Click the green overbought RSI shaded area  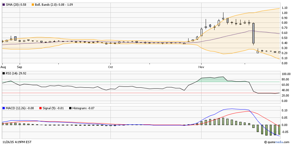point(211,79)
